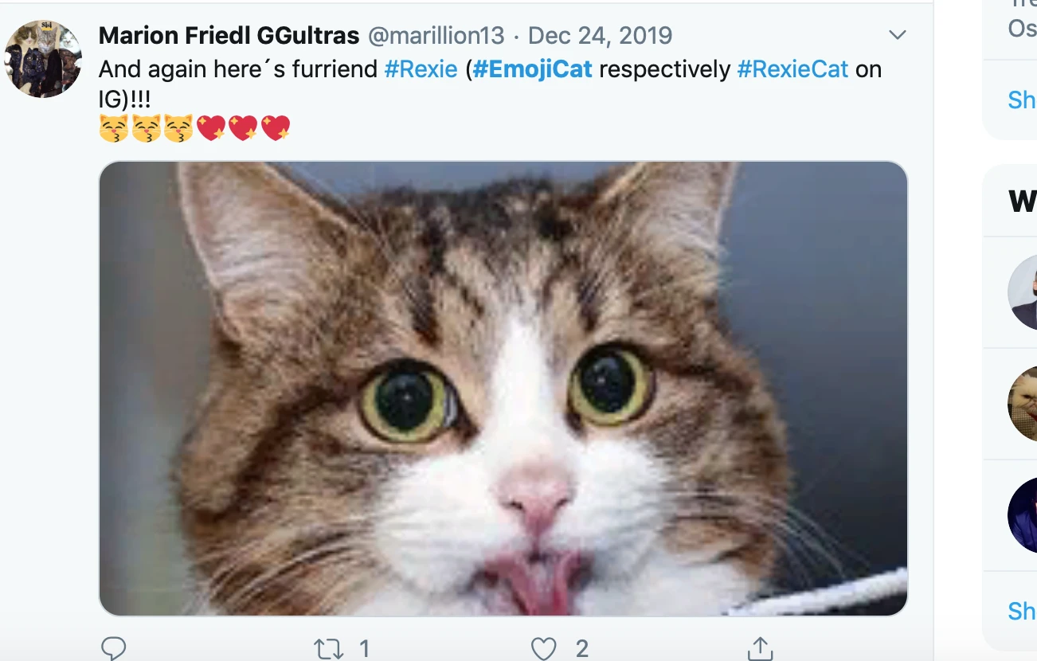Click Show more below the suggested accounts

click(1023, 611)
